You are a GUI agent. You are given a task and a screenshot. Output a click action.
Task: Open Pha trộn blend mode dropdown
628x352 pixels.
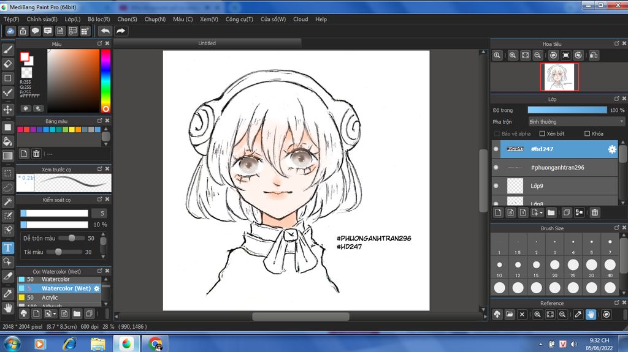point(576,122)
